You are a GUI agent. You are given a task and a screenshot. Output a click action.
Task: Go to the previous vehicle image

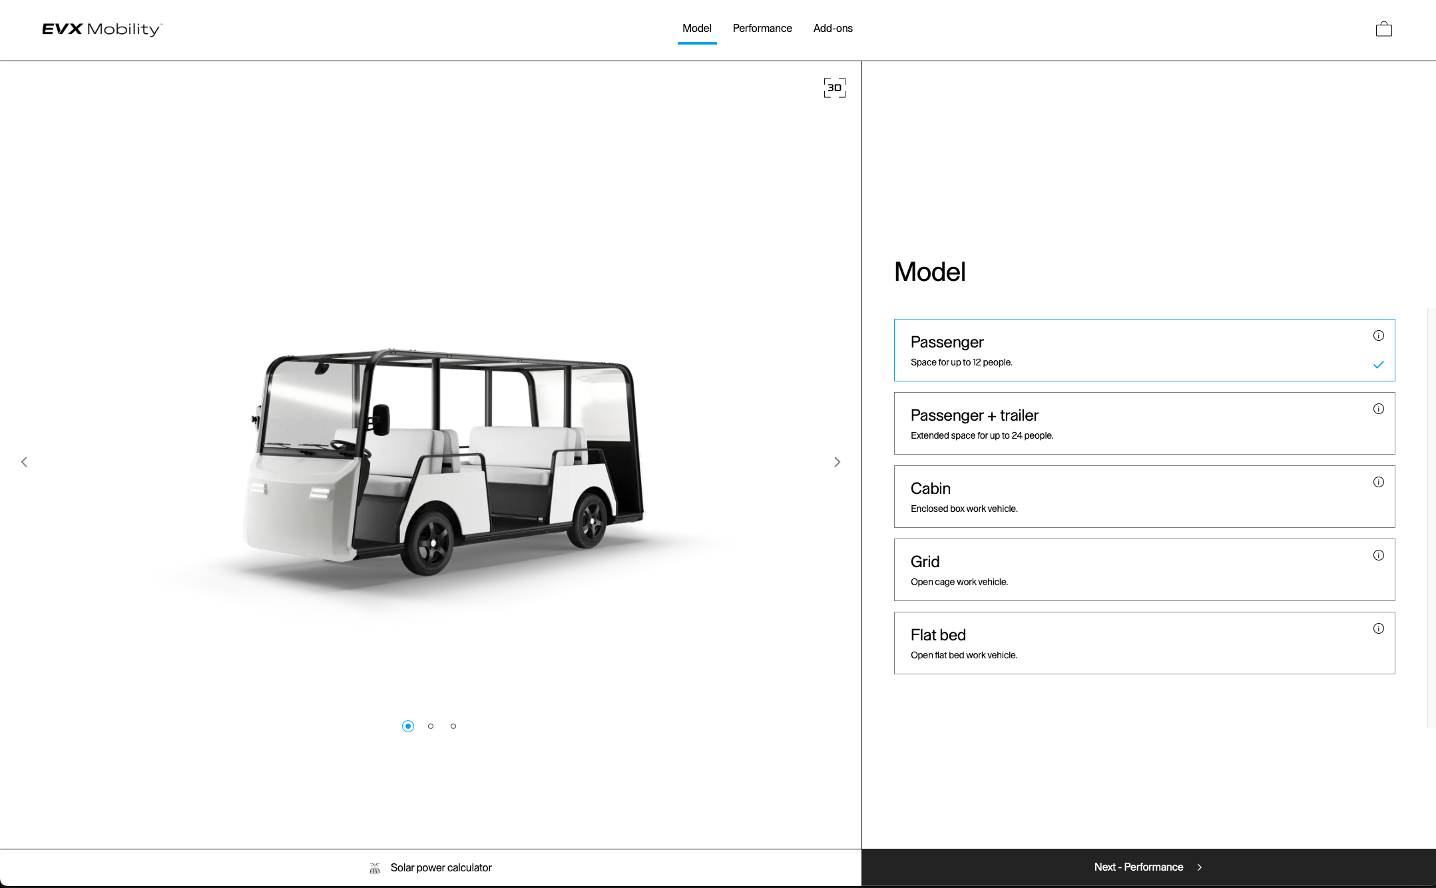tap(24, 462)
